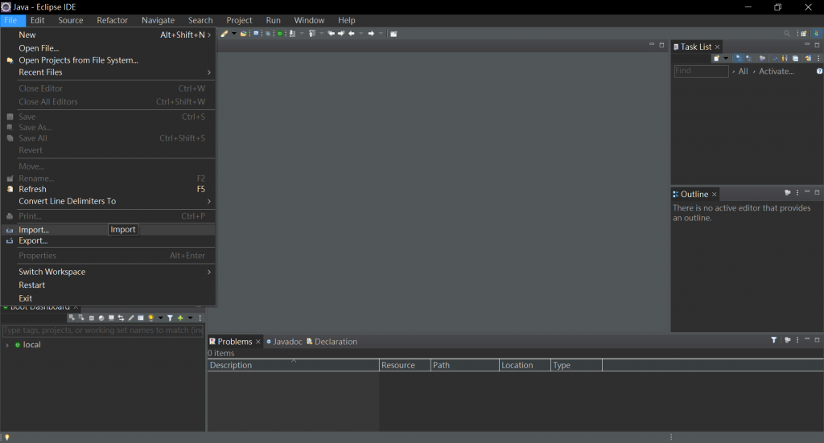Click the highlighter pencil toolbar icon
This screenshot has height=443, width=824.
coord(225,34)
